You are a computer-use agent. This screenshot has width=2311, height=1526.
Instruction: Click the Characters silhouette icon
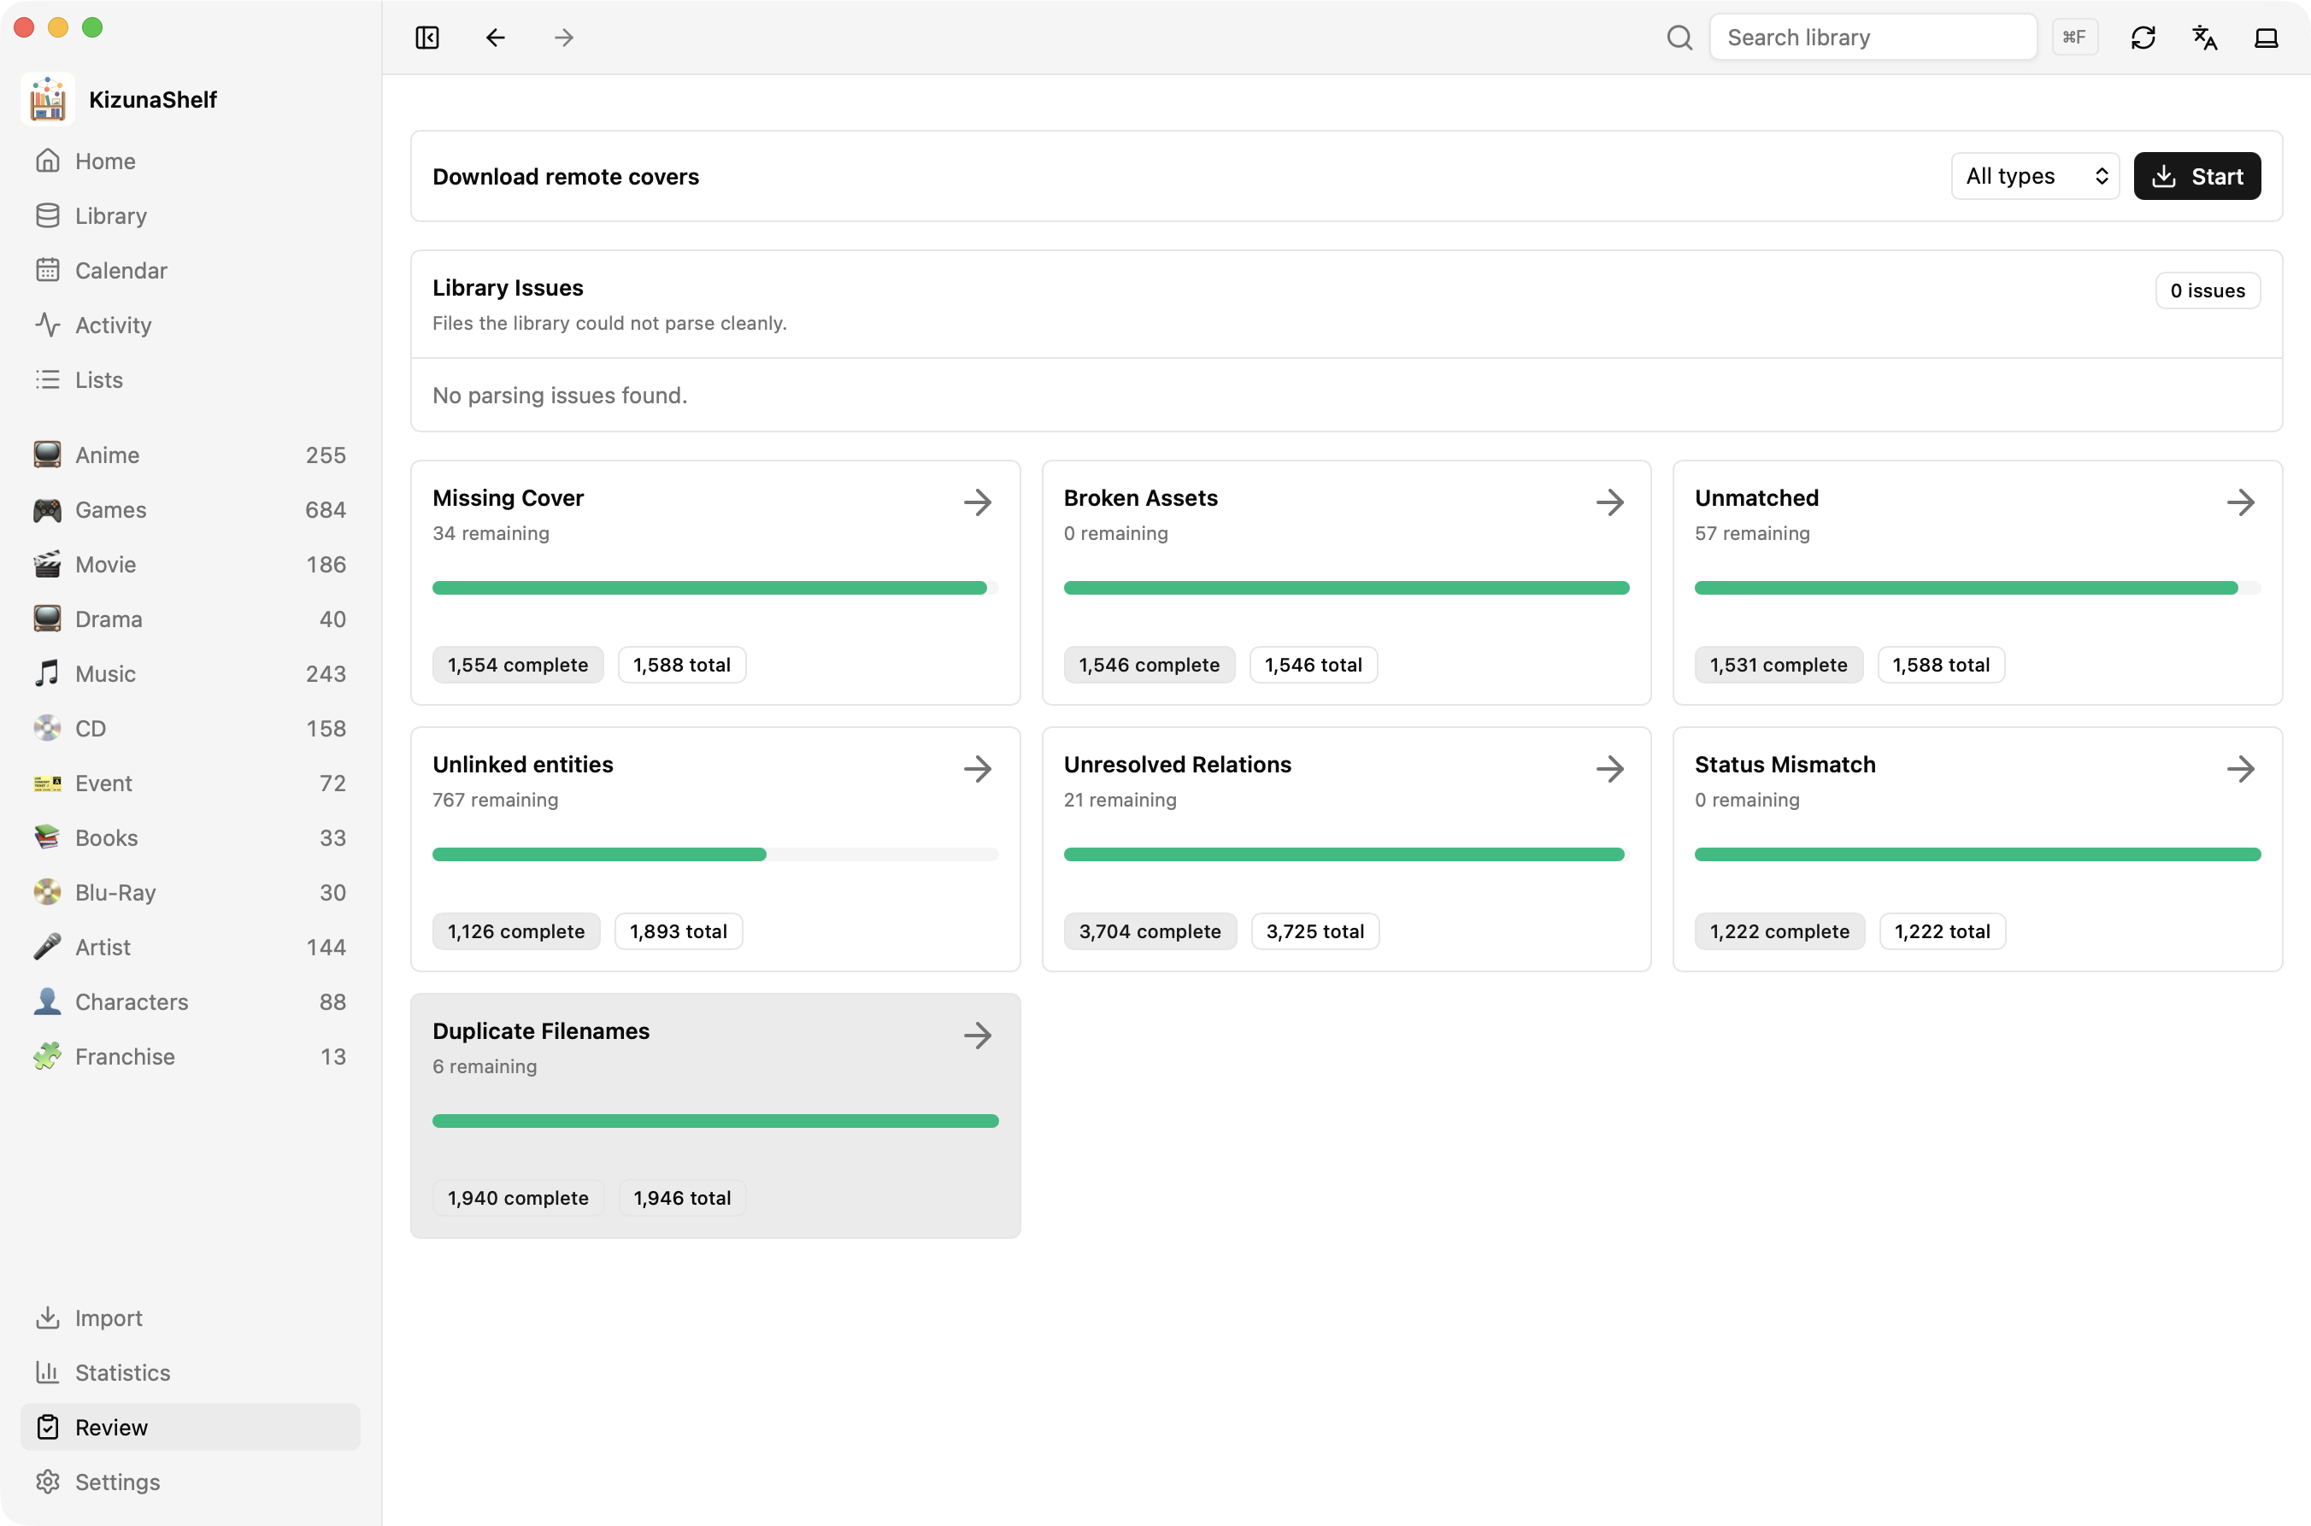47,1001
